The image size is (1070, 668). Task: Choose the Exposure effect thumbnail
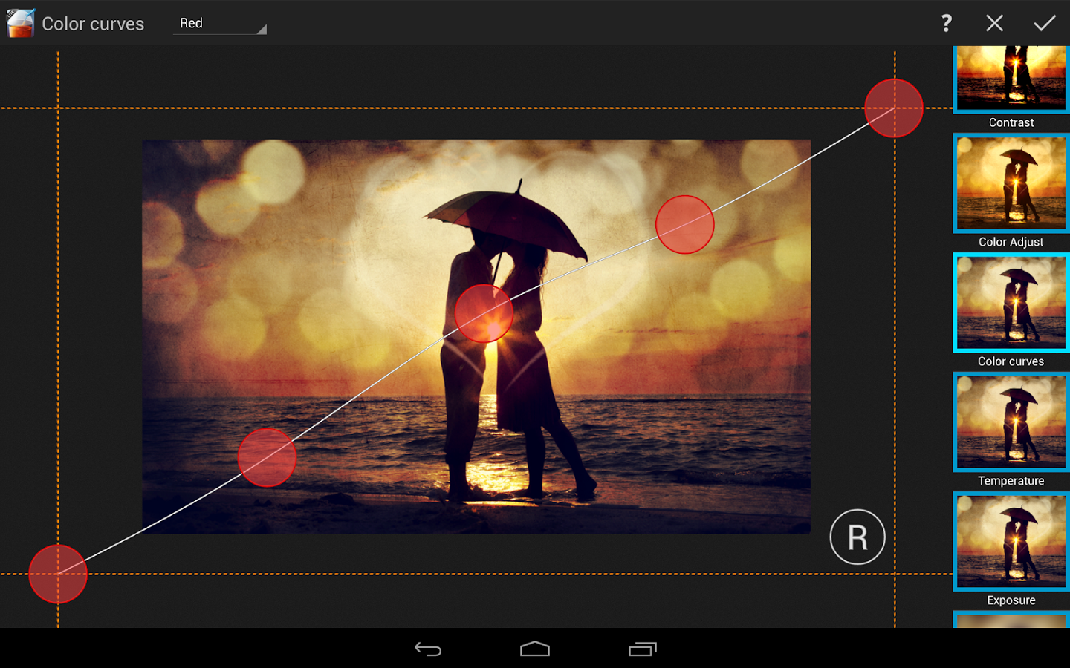pos(1011,542)
